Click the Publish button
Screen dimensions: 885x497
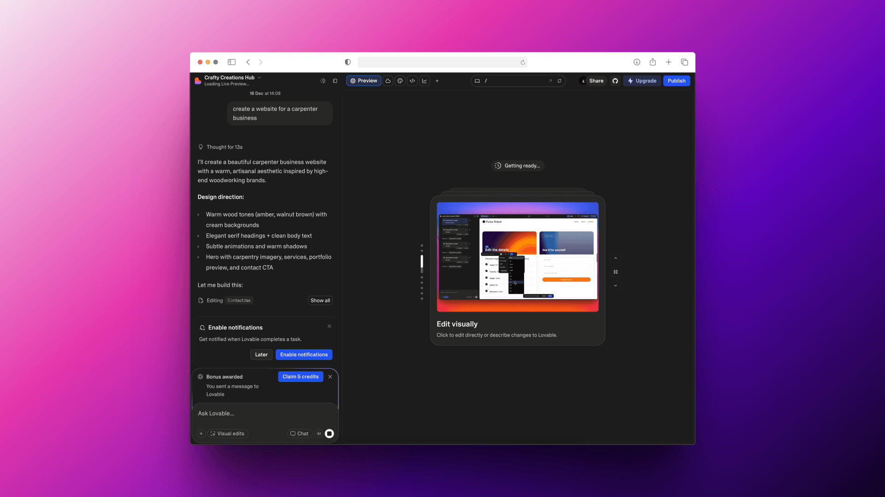(x=676, y=81)
